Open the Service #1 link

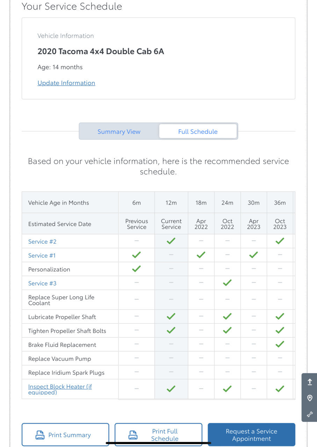coord(42,255)
